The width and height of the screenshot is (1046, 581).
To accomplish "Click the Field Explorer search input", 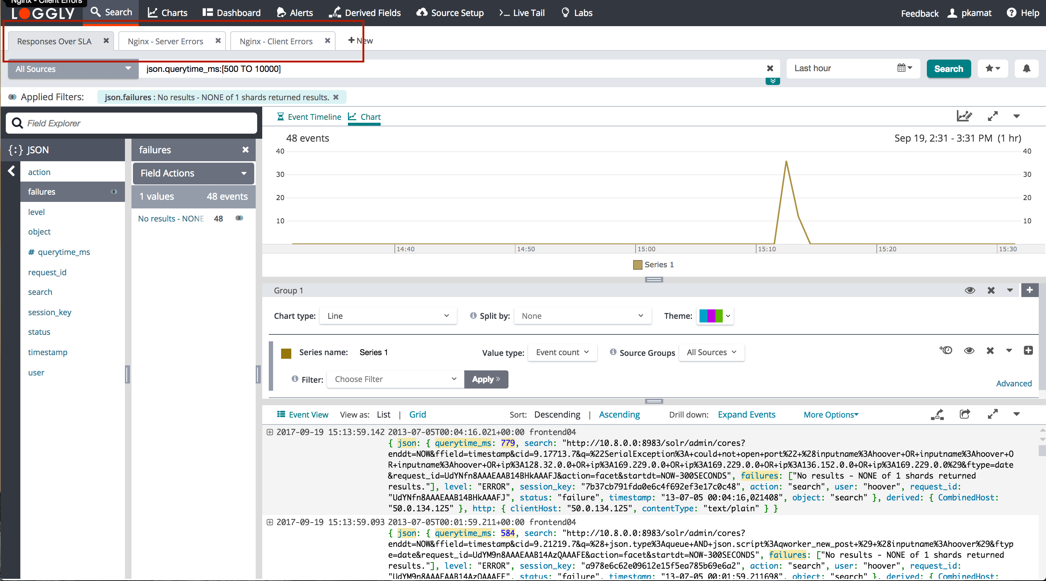I will [x=132, y=123].
